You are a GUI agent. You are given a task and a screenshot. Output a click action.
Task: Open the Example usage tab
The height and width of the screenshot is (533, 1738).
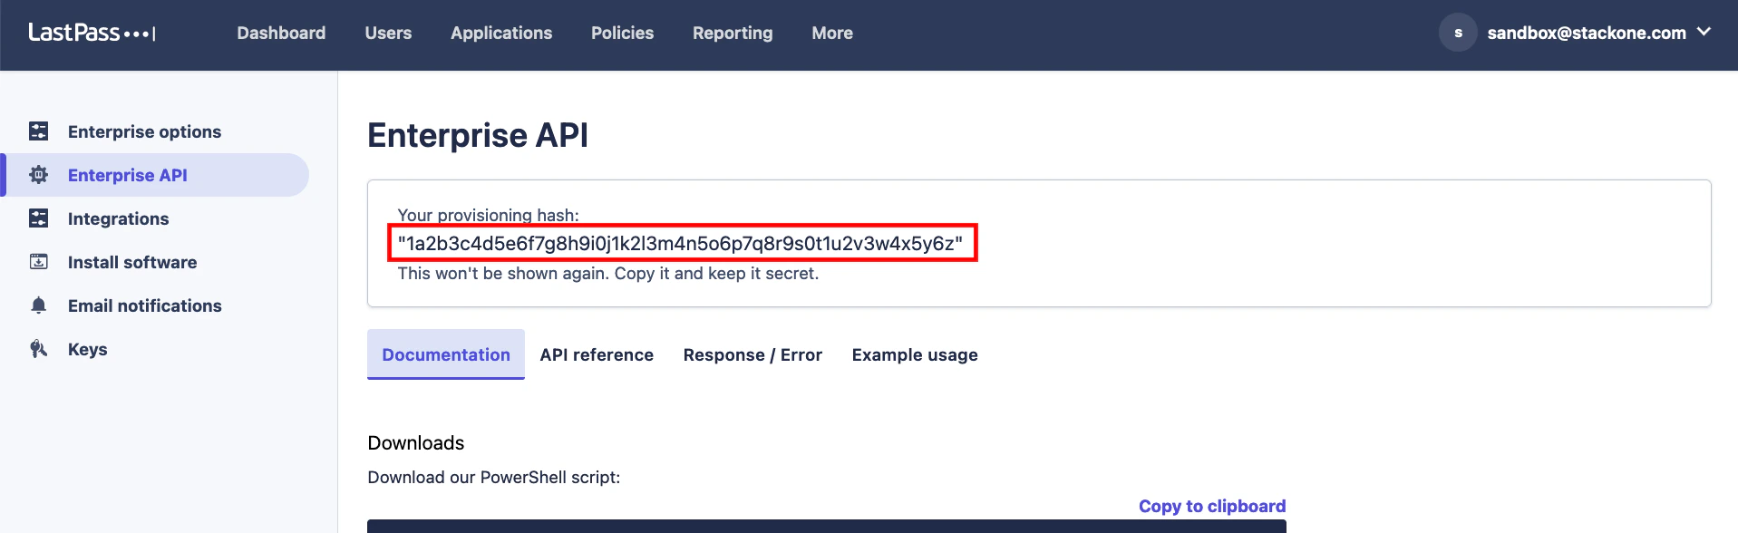(914, 354)
